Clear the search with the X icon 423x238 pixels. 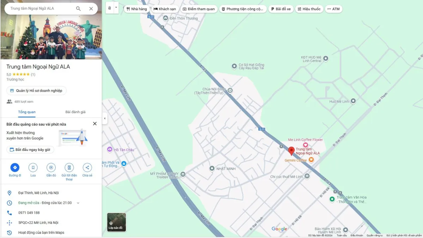click(x=91, y=8)
